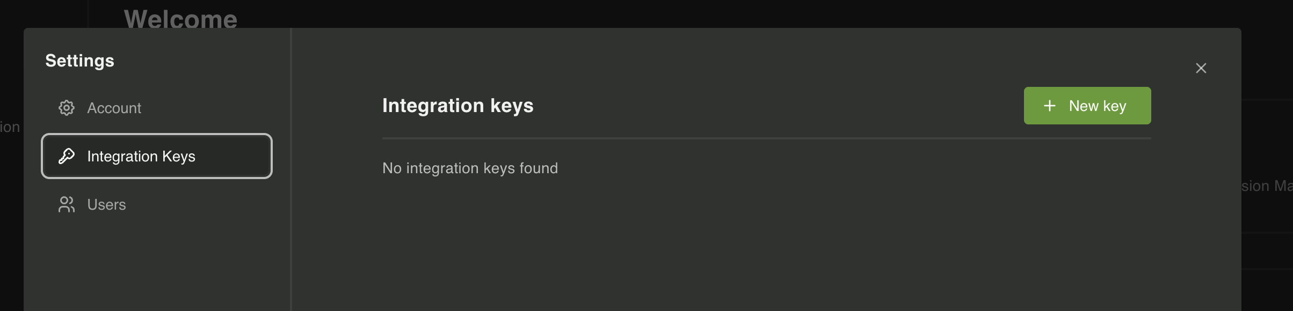Image resolution: width=1293 pixels, height=311 pixels.
Task: Click the dimmed Welcome heading in the background
Action: pyautogui.click(x=180, y=18)
